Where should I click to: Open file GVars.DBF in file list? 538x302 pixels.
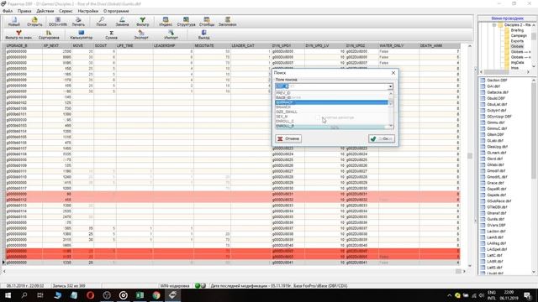[x=496, y=226]
